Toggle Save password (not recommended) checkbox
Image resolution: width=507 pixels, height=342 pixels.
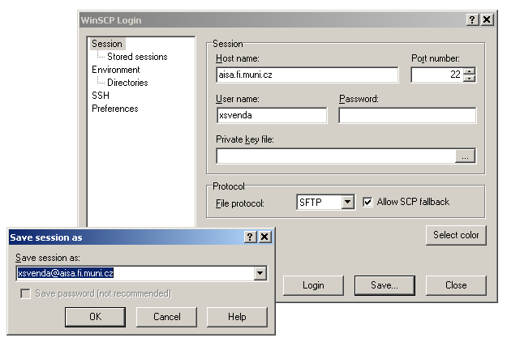click(25, 293)
